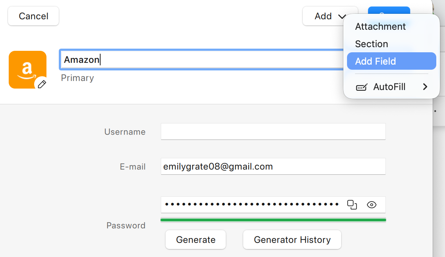Focus the Username input field
445x257 pixels.
click(273, 131)
